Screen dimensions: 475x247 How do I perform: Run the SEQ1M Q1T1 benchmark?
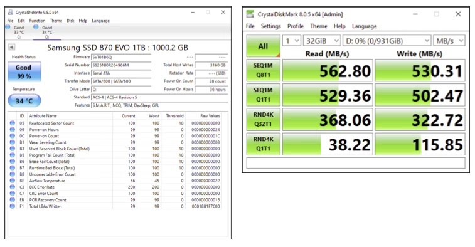264,95
